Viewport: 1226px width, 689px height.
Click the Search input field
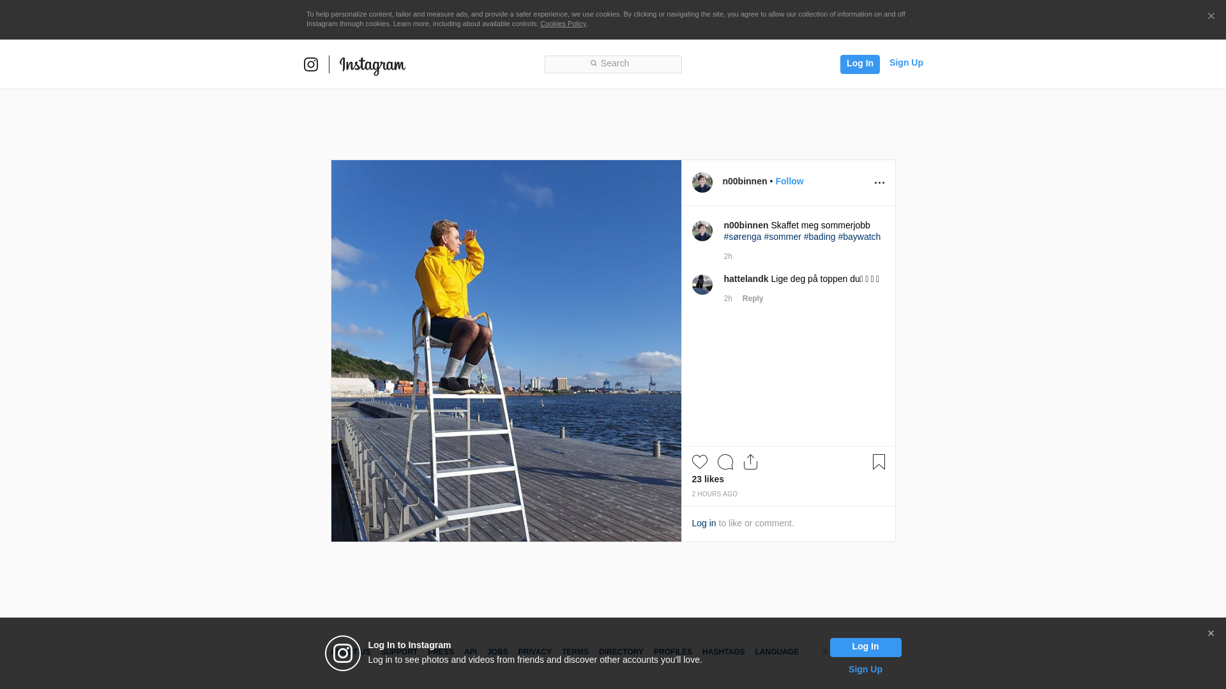(x=613, y=64)
